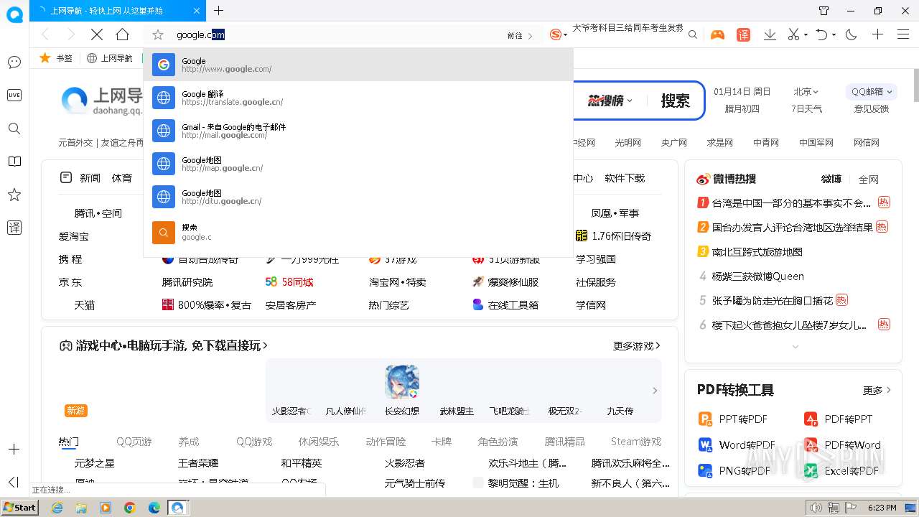This screenshot has height=517, width=919.
Task: Stop loading the page
Action: [97, 34]
